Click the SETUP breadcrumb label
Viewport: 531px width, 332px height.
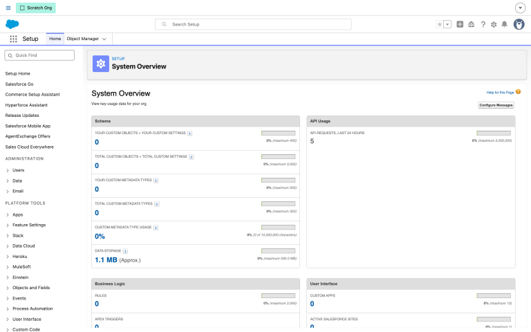118,59
